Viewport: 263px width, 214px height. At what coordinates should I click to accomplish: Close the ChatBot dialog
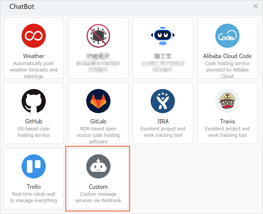click(255, 6)
